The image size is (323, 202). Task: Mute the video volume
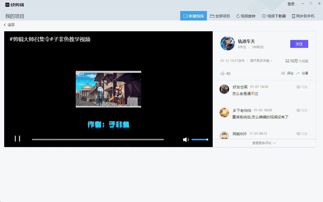pos(186,139)
